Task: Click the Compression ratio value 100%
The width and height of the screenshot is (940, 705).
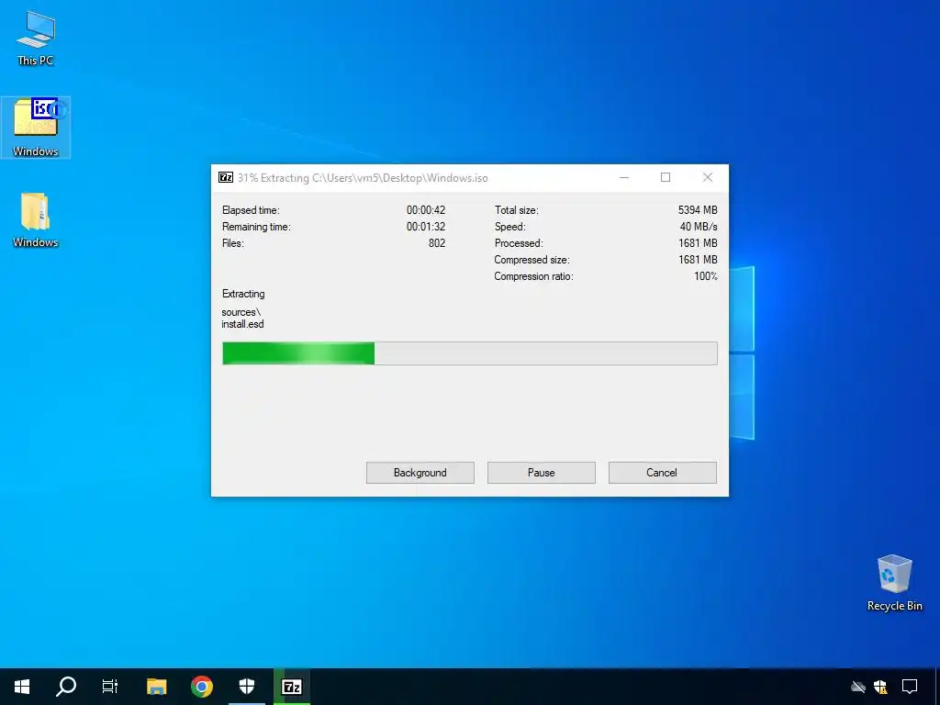Action: point(706,276)
